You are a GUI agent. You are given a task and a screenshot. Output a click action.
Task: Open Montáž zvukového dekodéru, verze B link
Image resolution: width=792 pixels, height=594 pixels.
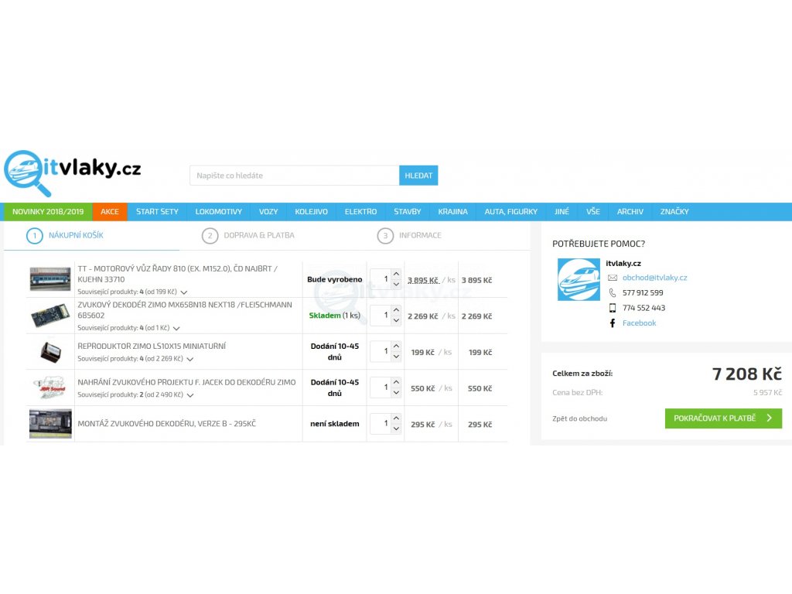point(167,424)
